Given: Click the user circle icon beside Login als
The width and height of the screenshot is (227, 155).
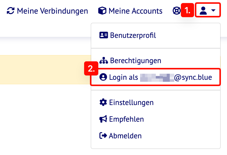Looking at the screenshot, I should click(x=103, y=77).
